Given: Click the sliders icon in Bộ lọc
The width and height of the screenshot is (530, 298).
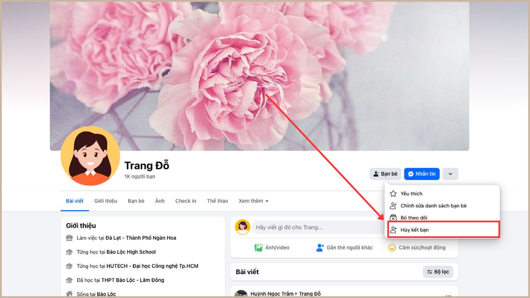Looking at the screenshot, I should pyautogui.click(x=429, y=272).
